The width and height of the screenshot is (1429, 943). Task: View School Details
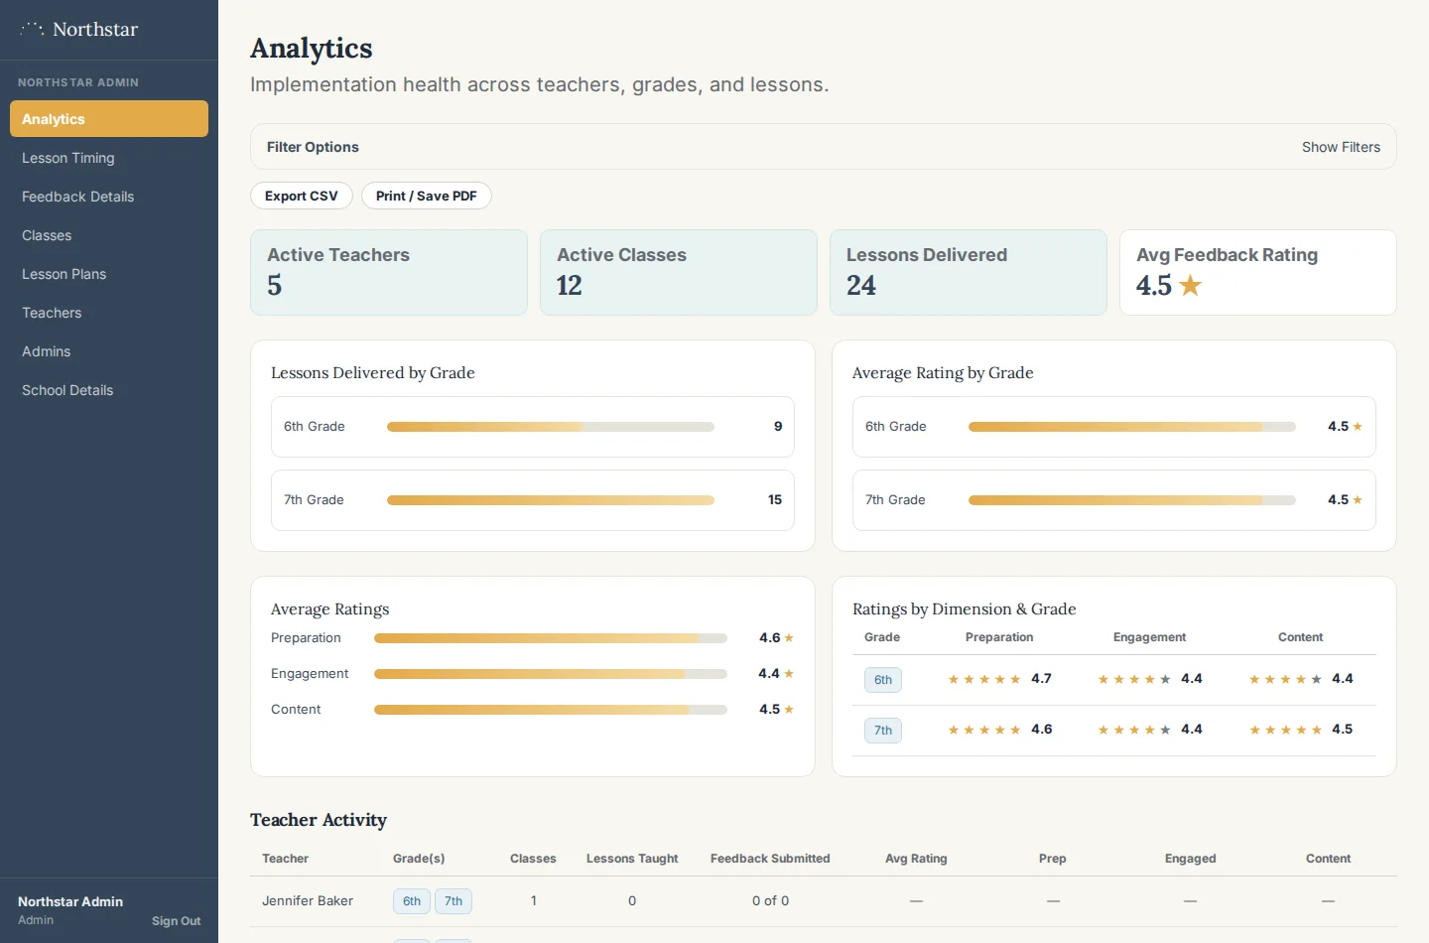109,390
